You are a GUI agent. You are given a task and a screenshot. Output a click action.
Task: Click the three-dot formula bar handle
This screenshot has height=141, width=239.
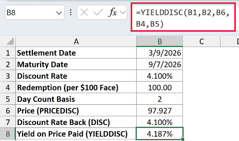click(71, 12)
